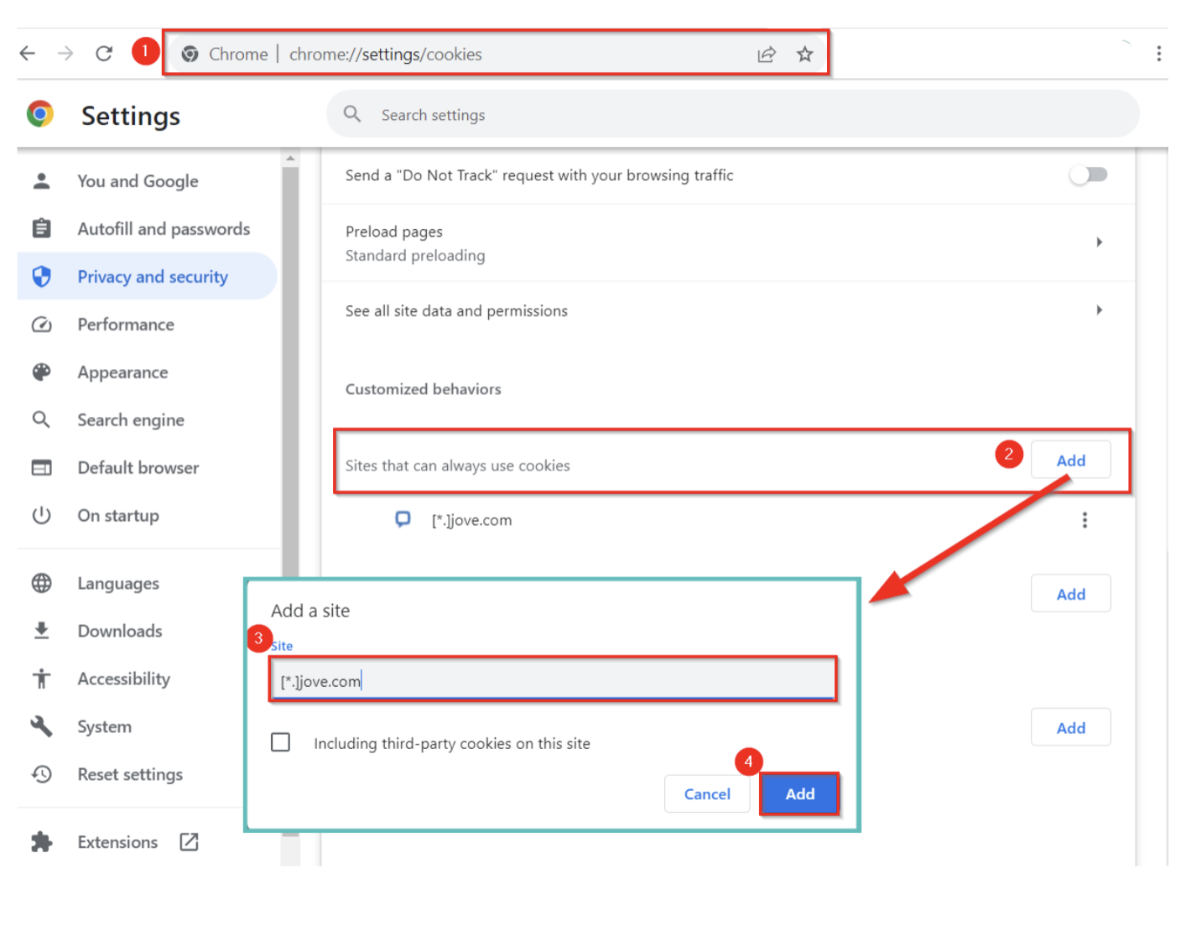Click the Chrome logo beside Settings
This screenshot has width=1191, height=931.
tap(40, 114)
